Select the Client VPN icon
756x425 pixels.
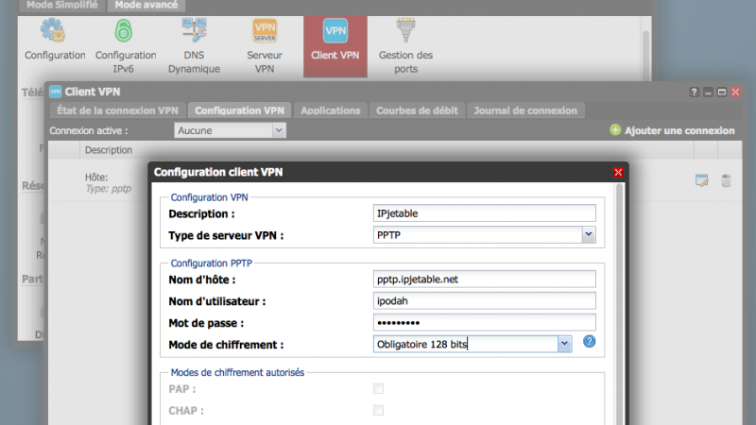click(335, 33)
